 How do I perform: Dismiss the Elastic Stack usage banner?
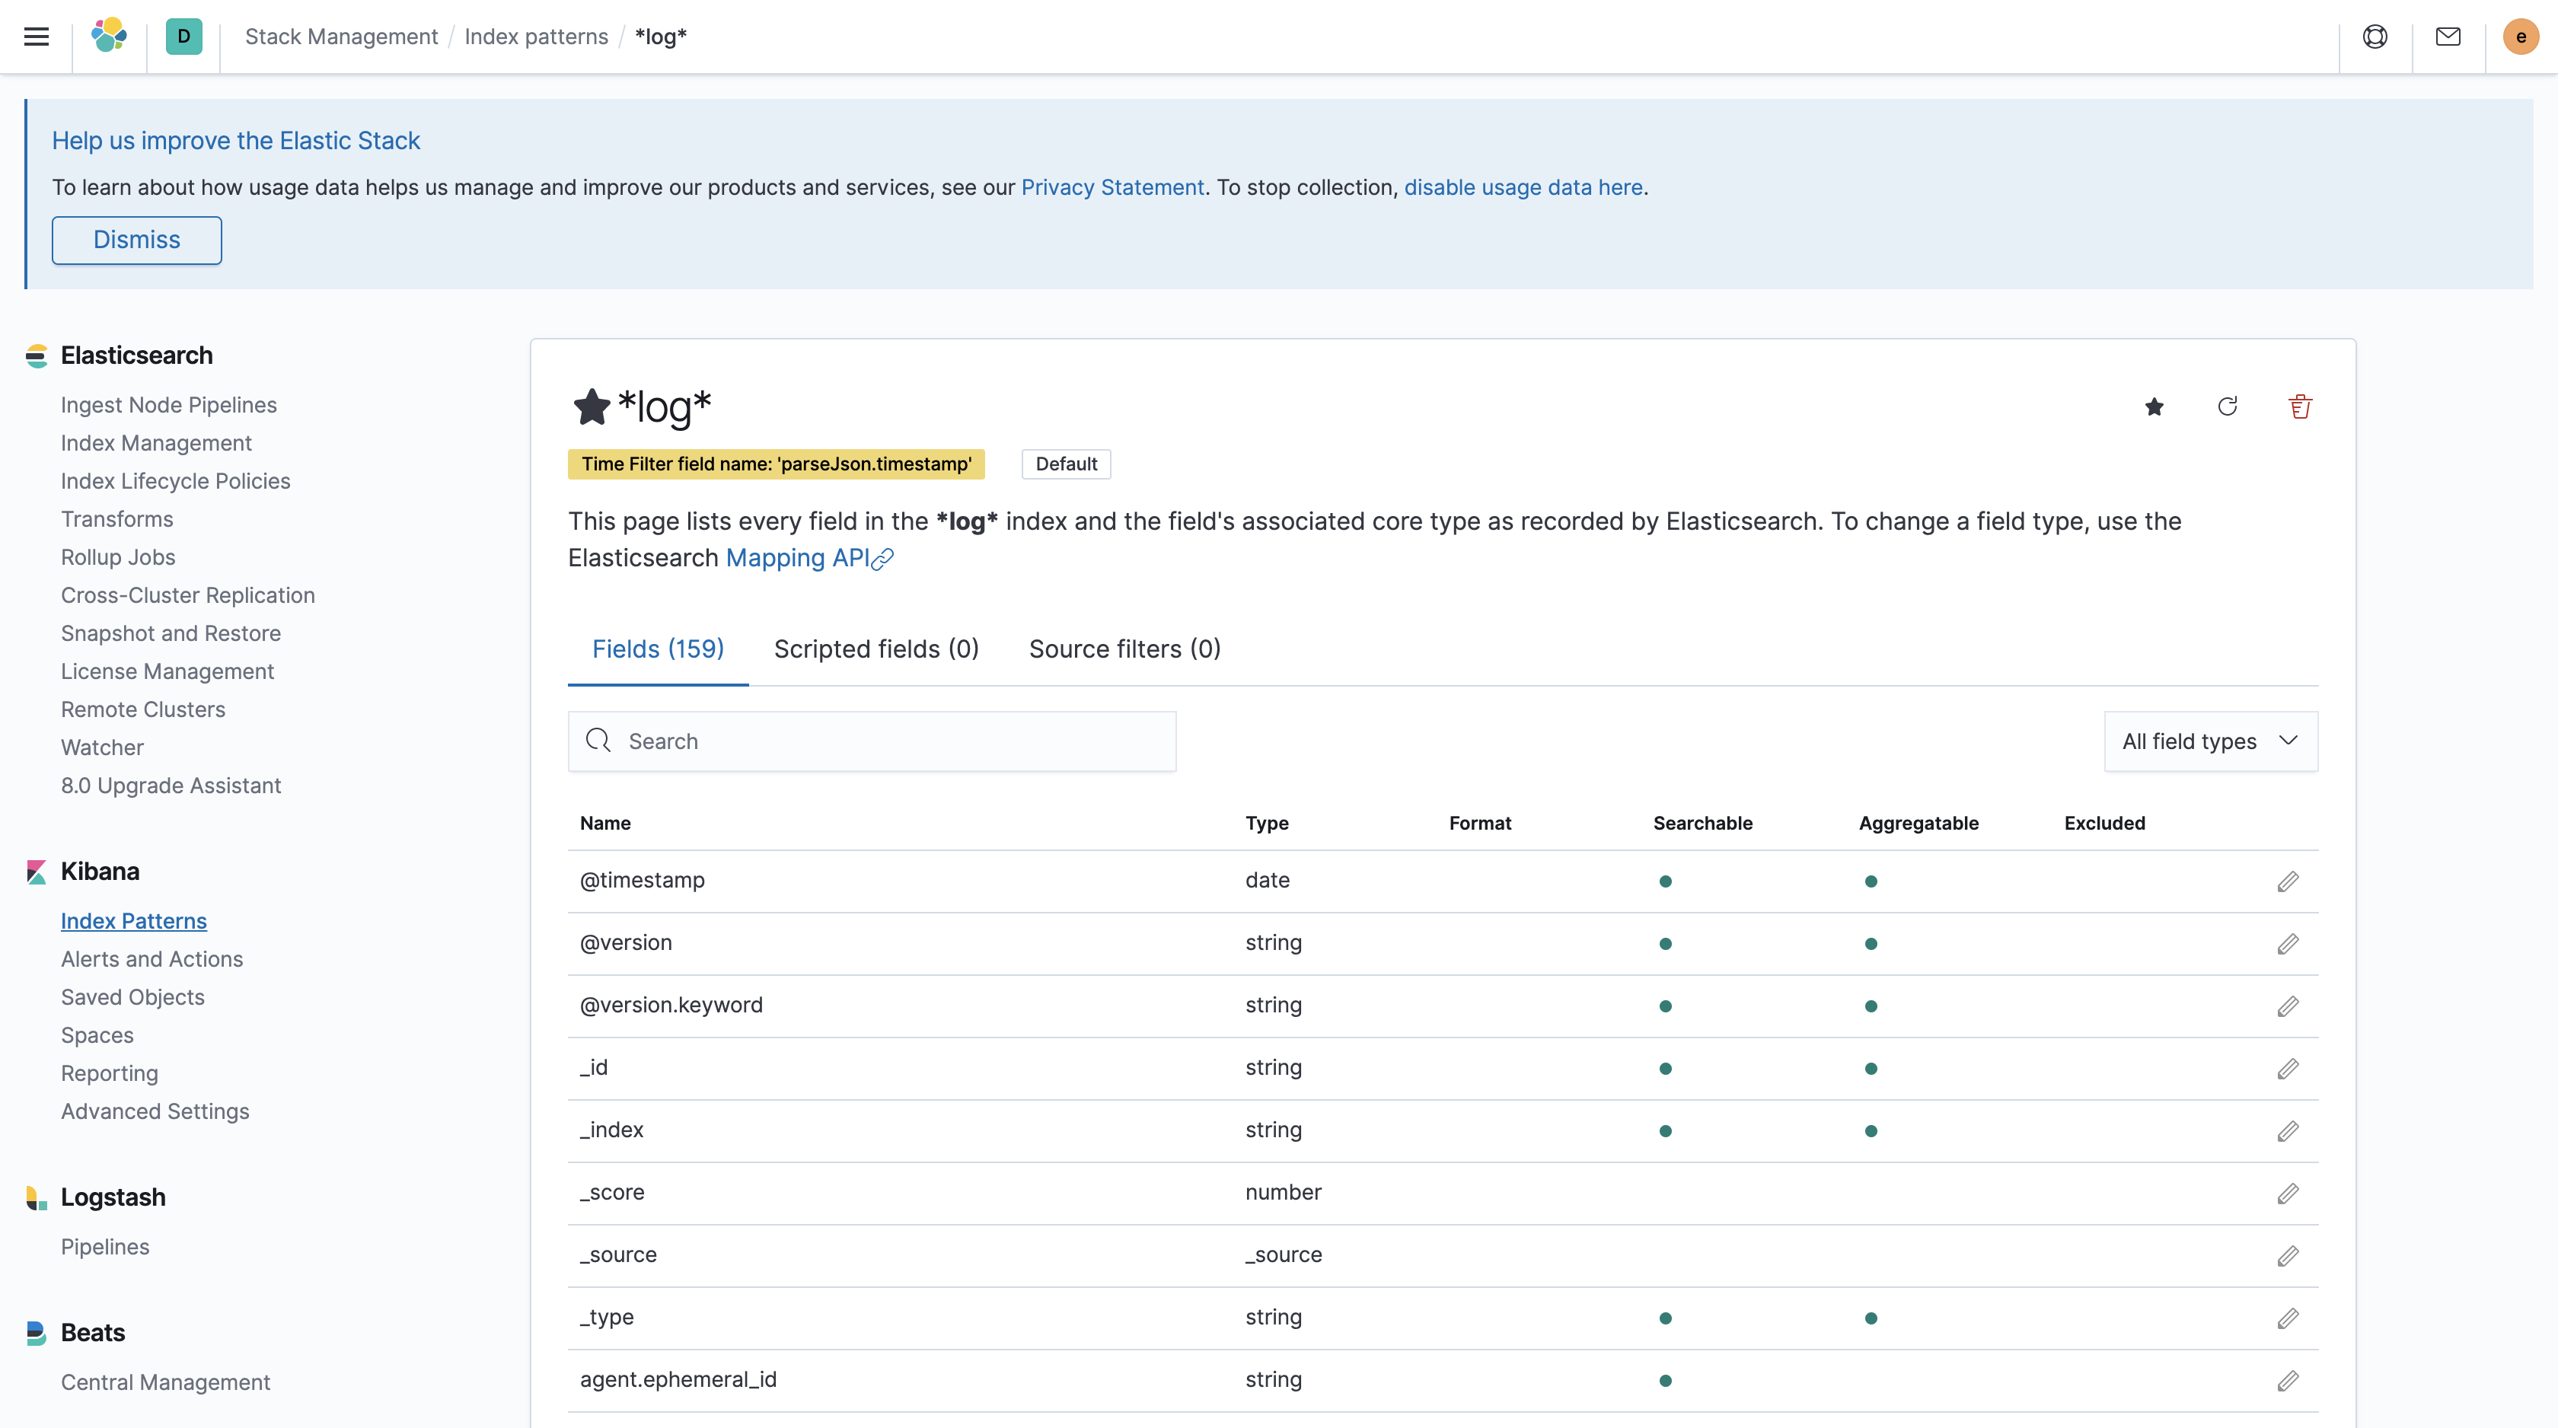[136, 239]
